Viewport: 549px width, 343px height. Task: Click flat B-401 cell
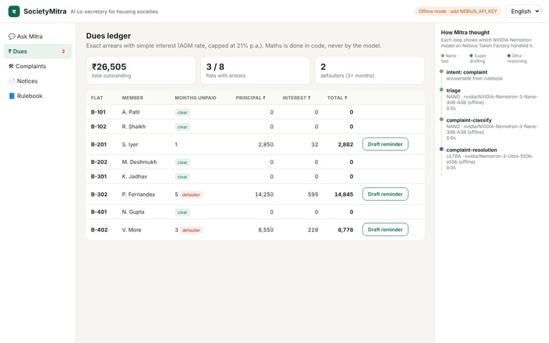coord(99,212)
